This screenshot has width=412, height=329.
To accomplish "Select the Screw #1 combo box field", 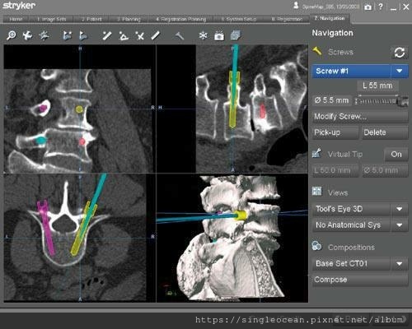I will pos(360,72).
